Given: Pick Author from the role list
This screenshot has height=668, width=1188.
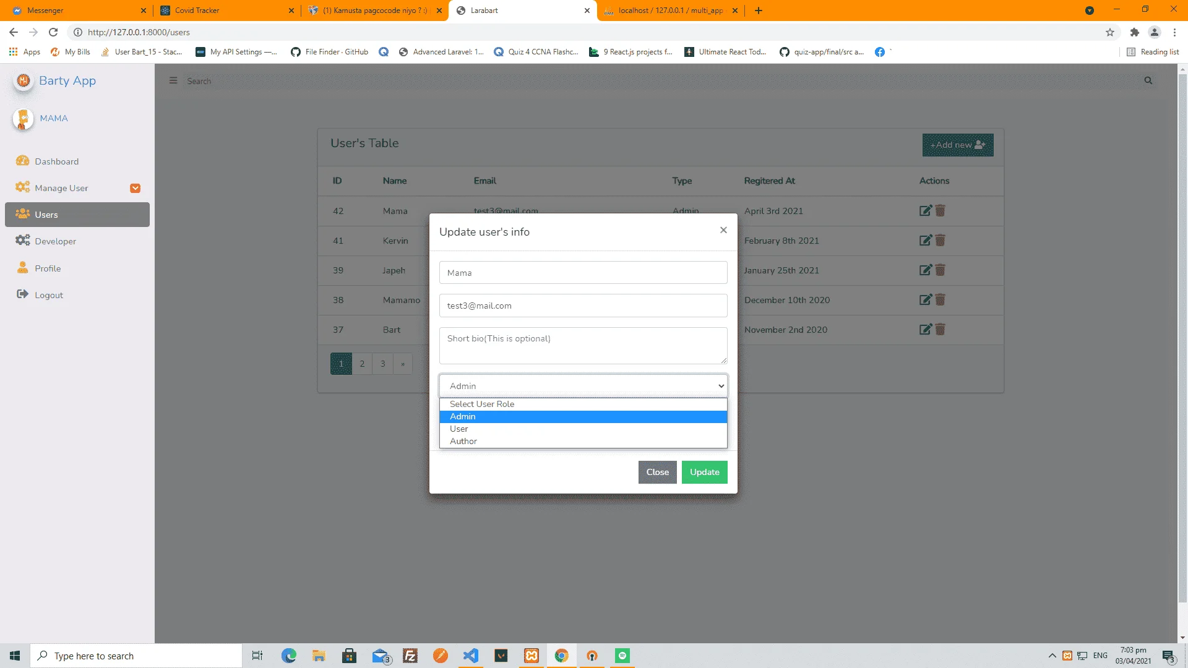Looking at the screenshot, I should pos(583,441).
